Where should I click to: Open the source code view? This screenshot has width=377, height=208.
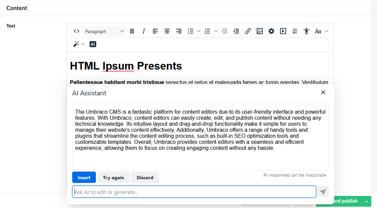(x=77, y=31)
